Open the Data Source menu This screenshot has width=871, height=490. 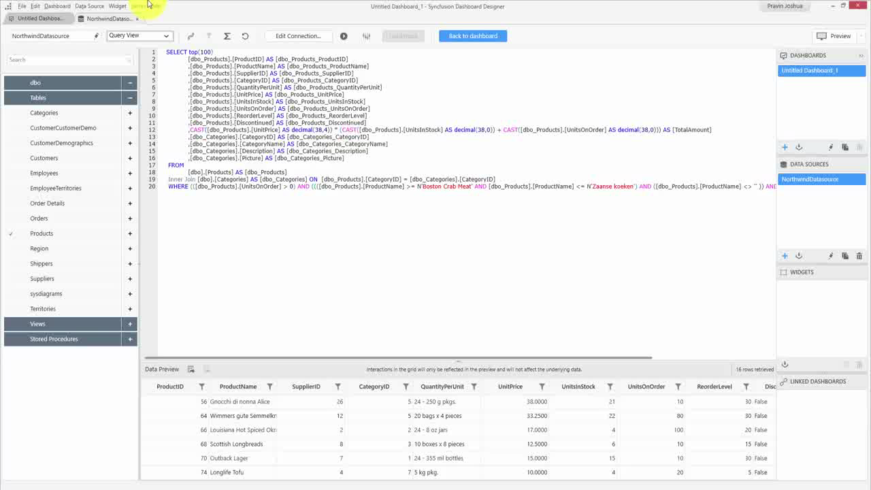point(90,6)
